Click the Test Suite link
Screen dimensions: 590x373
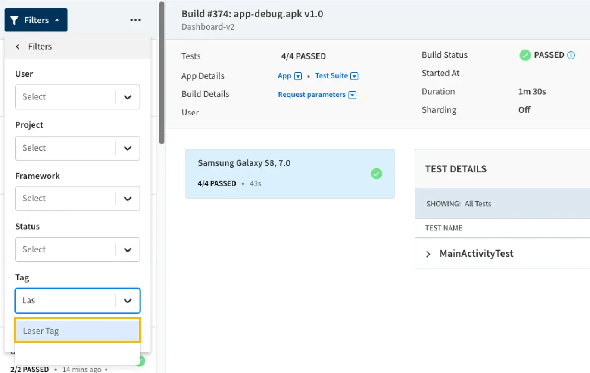click(x=331, y=76)
